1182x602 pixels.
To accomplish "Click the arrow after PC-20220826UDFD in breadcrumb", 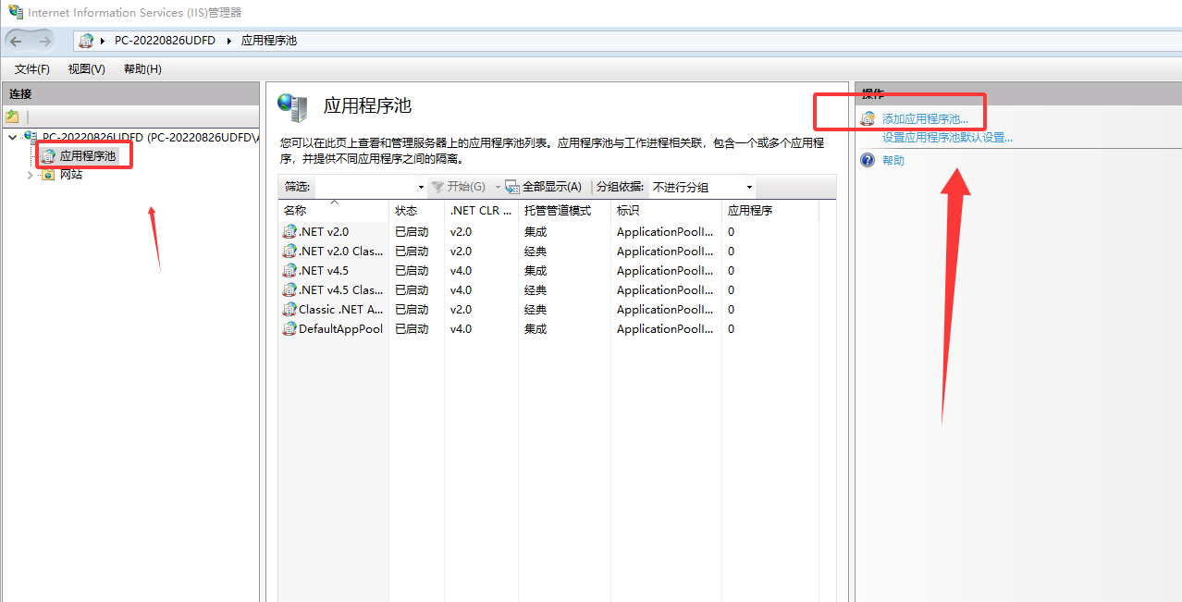I will click(x=228, y=41).
